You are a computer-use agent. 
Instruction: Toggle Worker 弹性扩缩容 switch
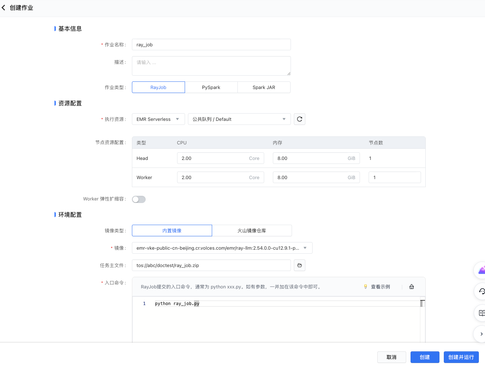[x=139, y=199]
